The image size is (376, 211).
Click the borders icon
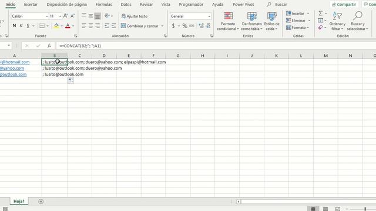point(42,26)
